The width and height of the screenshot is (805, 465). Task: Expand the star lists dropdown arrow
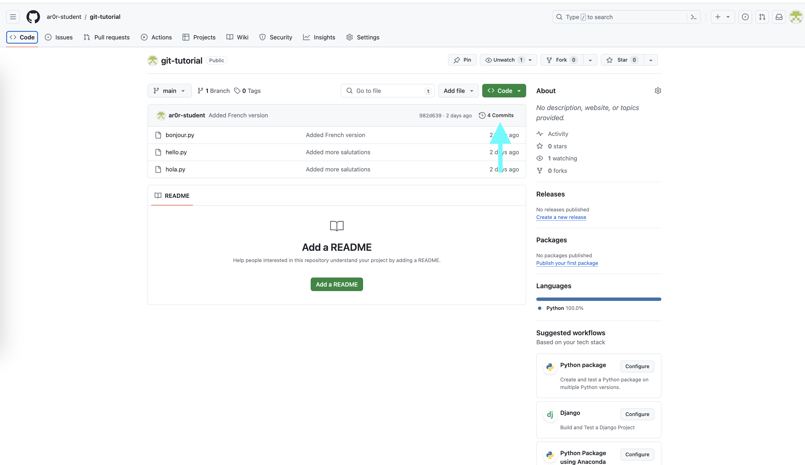pos(651,60)
